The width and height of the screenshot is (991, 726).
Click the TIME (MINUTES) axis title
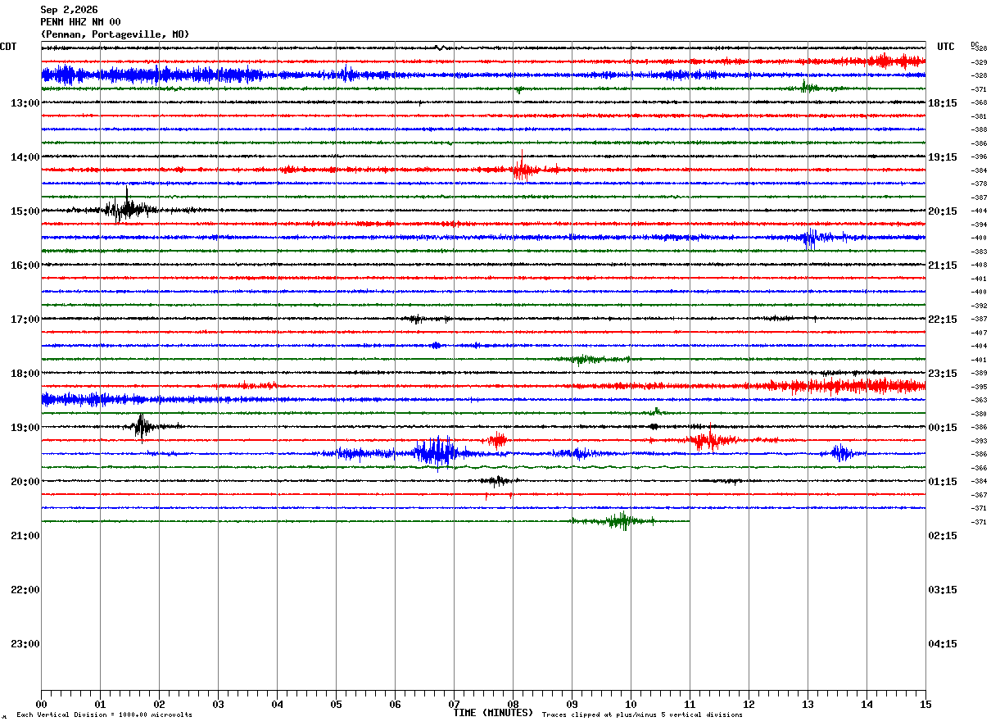[493, 713]
